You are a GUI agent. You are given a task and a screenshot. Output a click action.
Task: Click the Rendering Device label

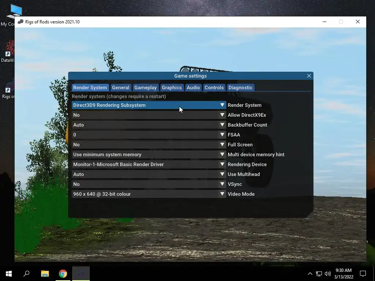[x=247, y=164]
